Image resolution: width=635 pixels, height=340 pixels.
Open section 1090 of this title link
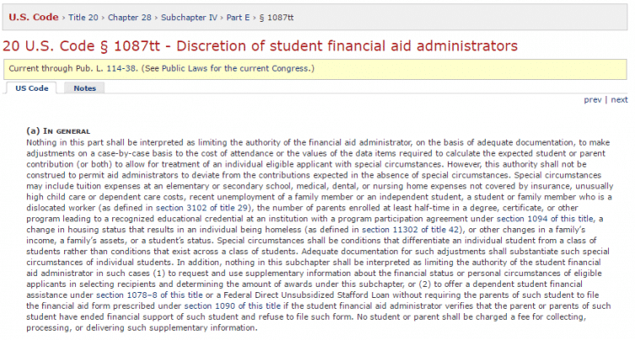(x=233, y=306)
